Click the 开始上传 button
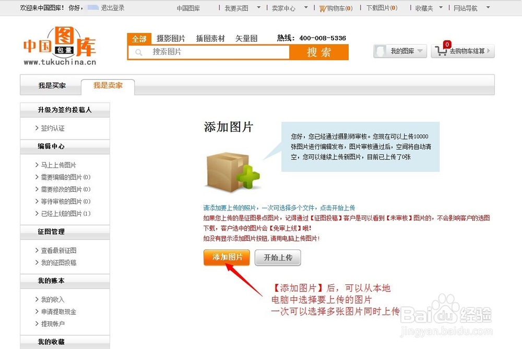Screen dimensions: 522x349 tap(277, 257)
